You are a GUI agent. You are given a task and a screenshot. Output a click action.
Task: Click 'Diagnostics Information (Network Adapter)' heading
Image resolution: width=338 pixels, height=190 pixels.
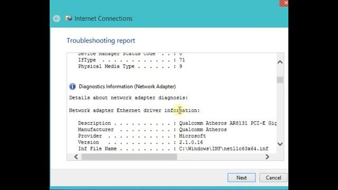tap(127, 87)
